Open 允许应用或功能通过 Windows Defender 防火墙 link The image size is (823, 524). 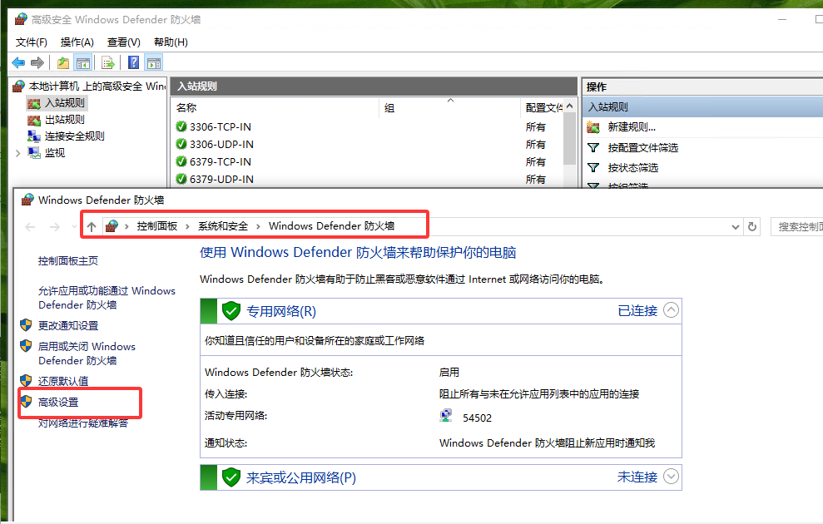coord(107,298)
